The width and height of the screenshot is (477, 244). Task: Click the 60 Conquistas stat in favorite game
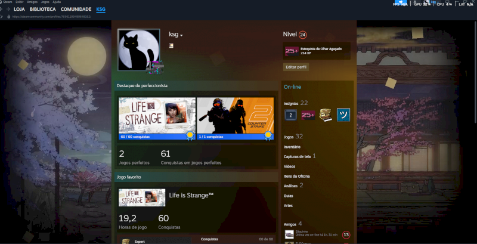click(x=169, y=222)
